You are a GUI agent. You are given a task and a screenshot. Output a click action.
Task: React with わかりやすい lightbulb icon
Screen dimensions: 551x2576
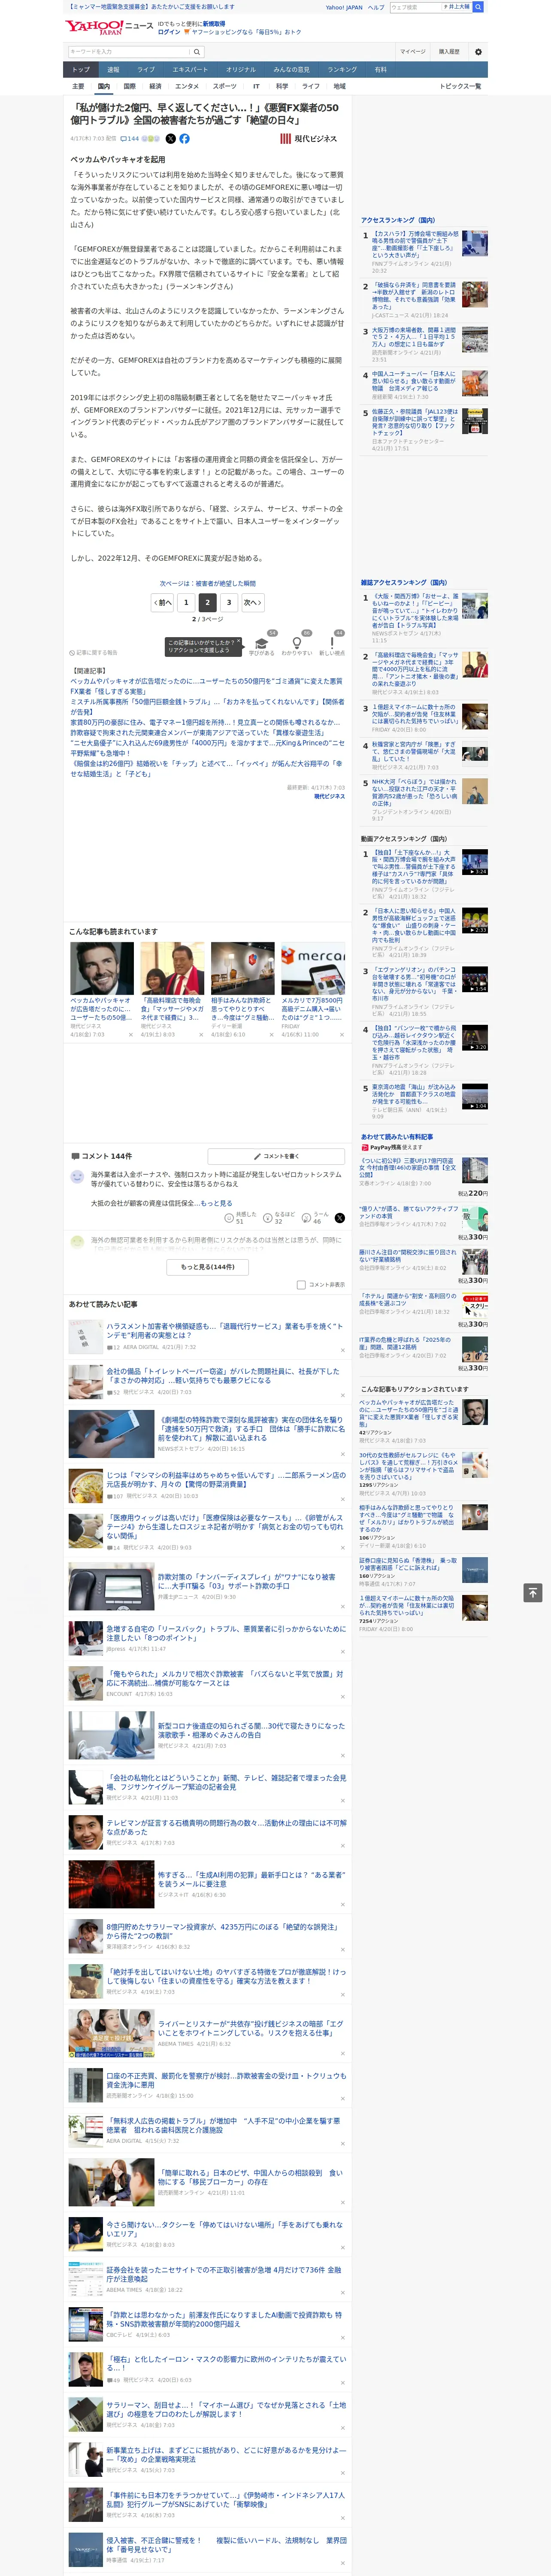(x=296, y=644)
